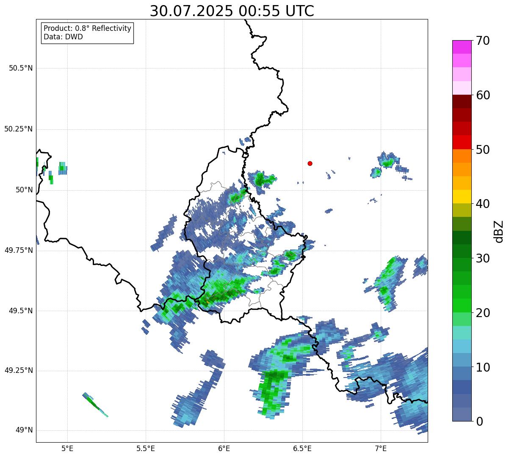Viewport: 509px width, 457px height.
Task: Click the 50.25°N latitude tick label
Action: (19, 129)
